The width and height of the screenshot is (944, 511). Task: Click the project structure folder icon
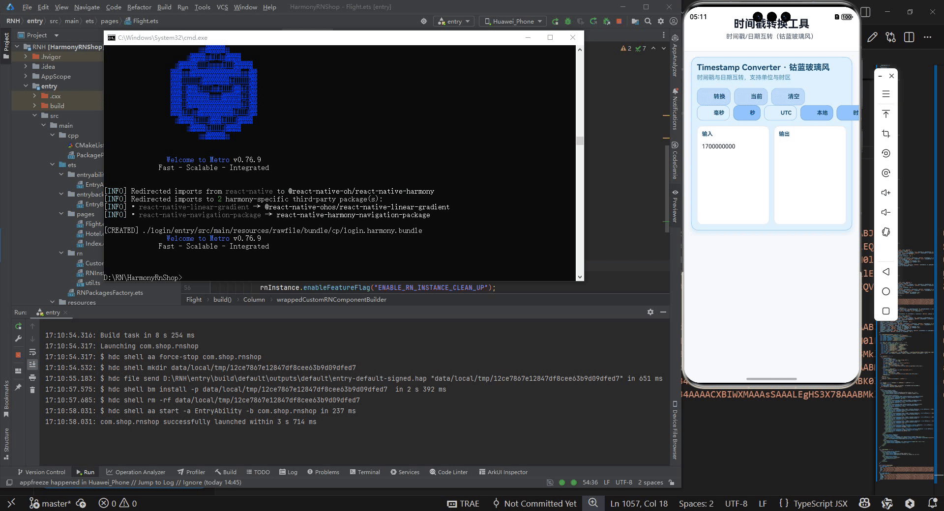pos(635,21)
